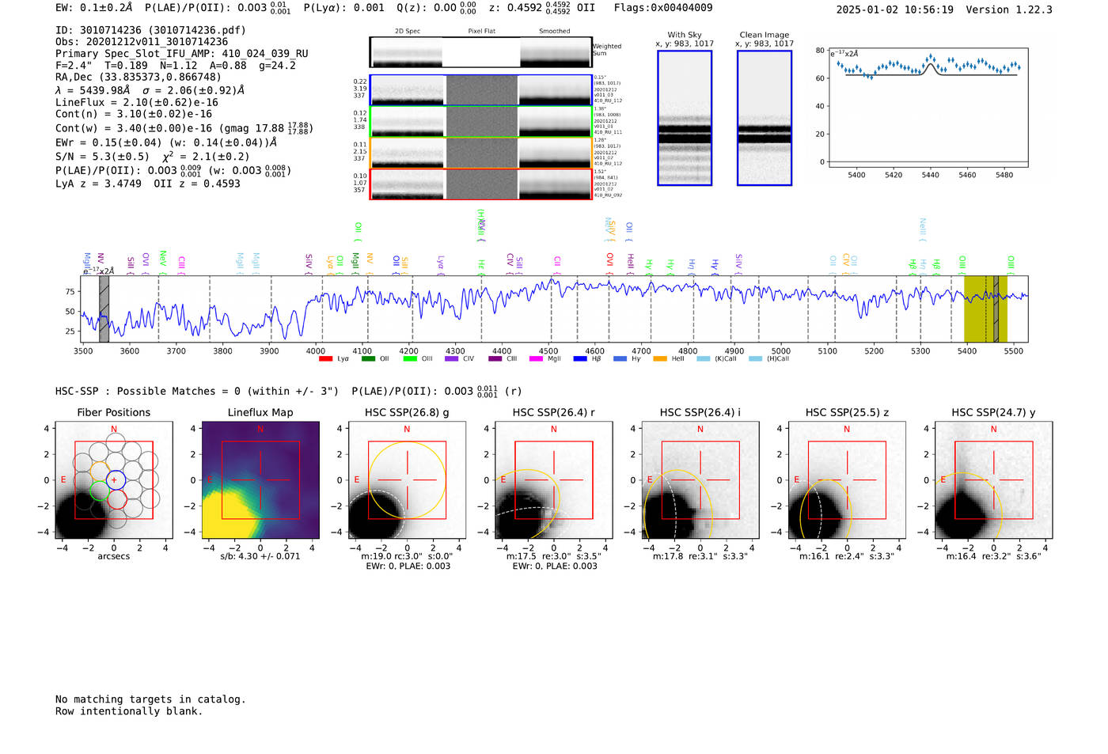Click the emission line fit plot near 5440
The height and width of the screenshot is (754, 1108).
pyautogui.click(x=928, y=108)
